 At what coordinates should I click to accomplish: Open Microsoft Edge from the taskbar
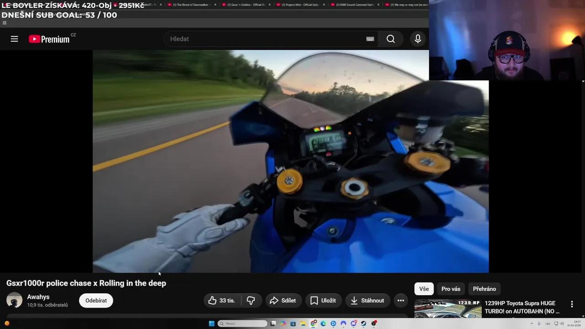[323, 324]
